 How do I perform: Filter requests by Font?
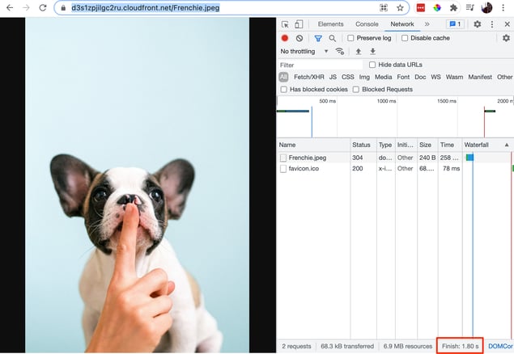pyautogui.click(x=403, y=78)
